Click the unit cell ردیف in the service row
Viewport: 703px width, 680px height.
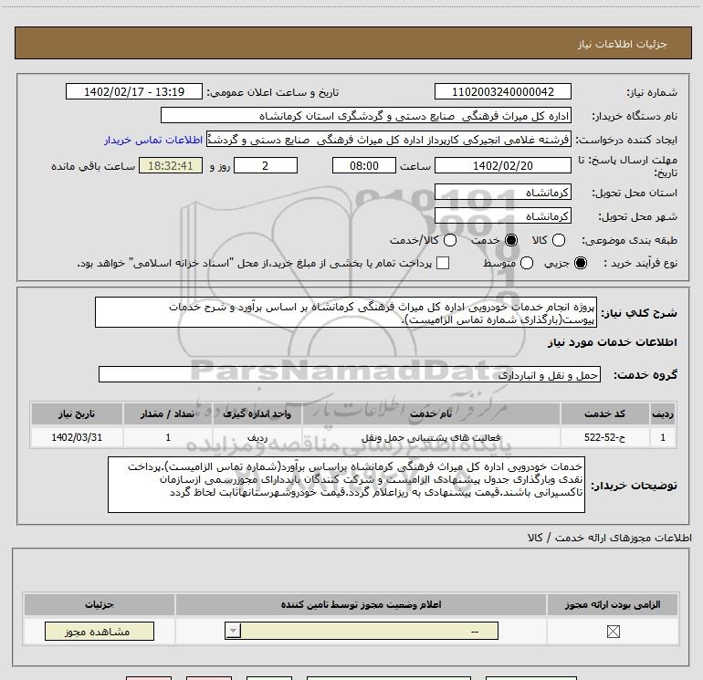257,437
